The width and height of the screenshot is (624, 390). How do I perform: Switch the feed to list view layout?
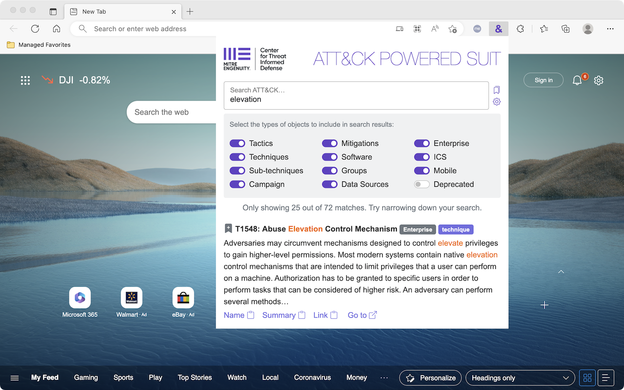click(606, 378)
